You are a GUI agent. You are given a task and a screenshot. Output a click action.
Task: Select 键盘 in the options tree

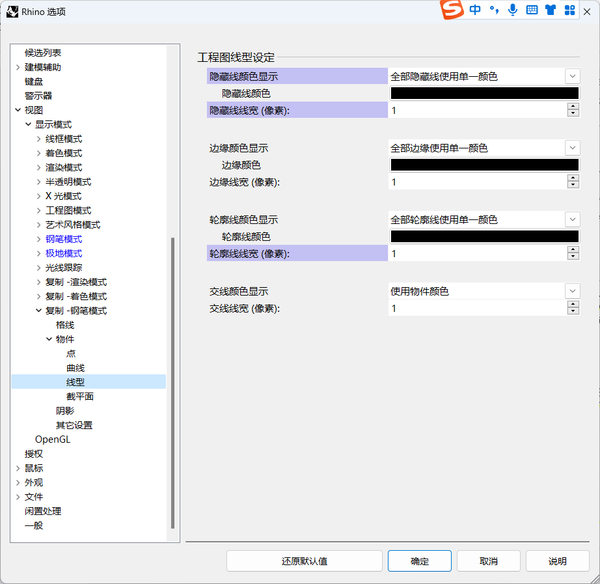34,81
